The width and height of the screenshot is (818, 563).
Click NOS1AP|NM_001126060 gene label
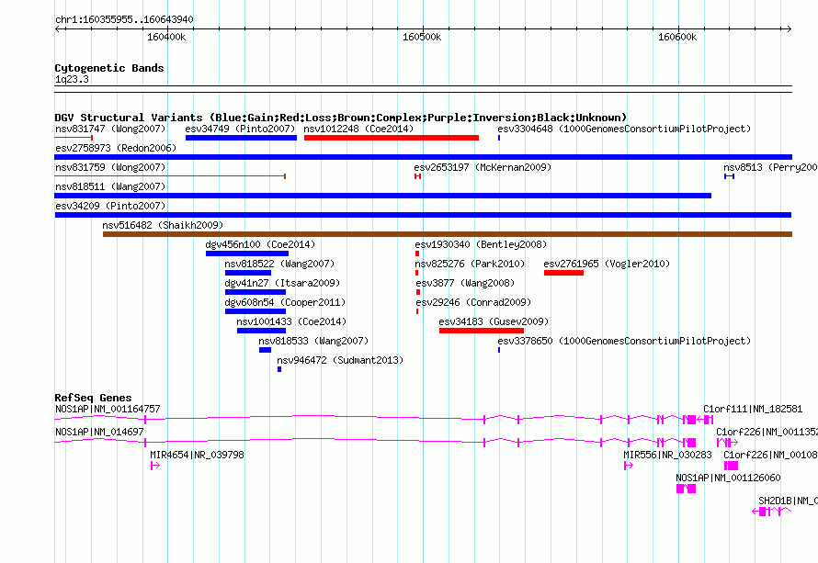coord(728,478)
